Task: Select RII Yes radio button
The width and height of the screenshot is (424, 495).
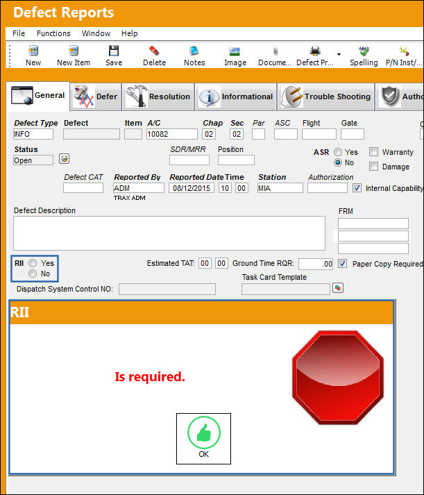Action: coord(33,263)
